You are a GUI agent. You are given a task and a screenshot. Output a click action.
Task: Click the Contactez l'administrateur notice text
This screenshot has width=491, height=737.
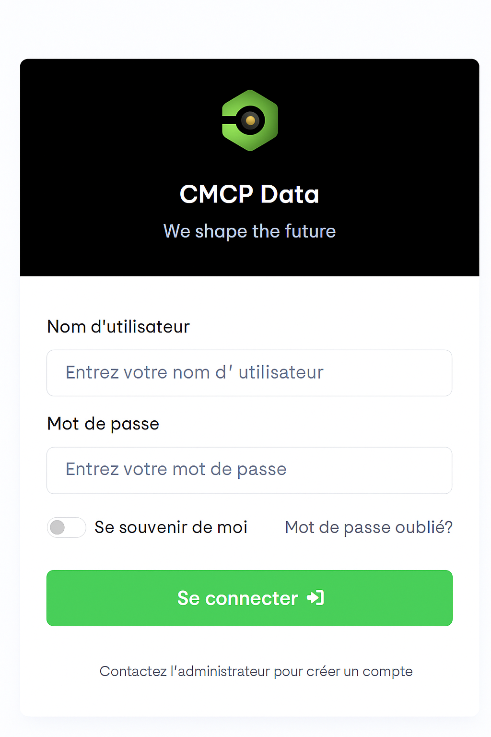click(256, 671)
